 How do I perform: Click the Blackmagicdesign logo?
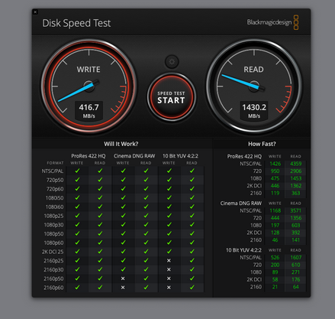(x=272, y=22)
